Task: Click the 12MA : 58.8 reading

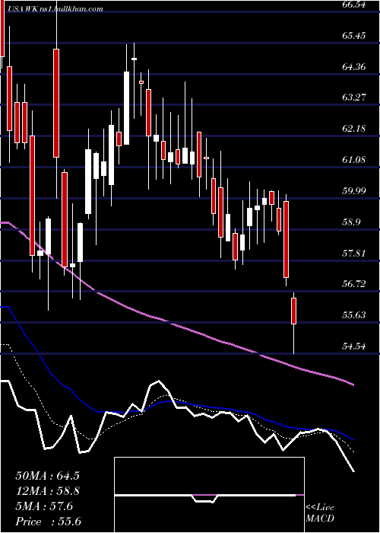Action: point(48,491)
